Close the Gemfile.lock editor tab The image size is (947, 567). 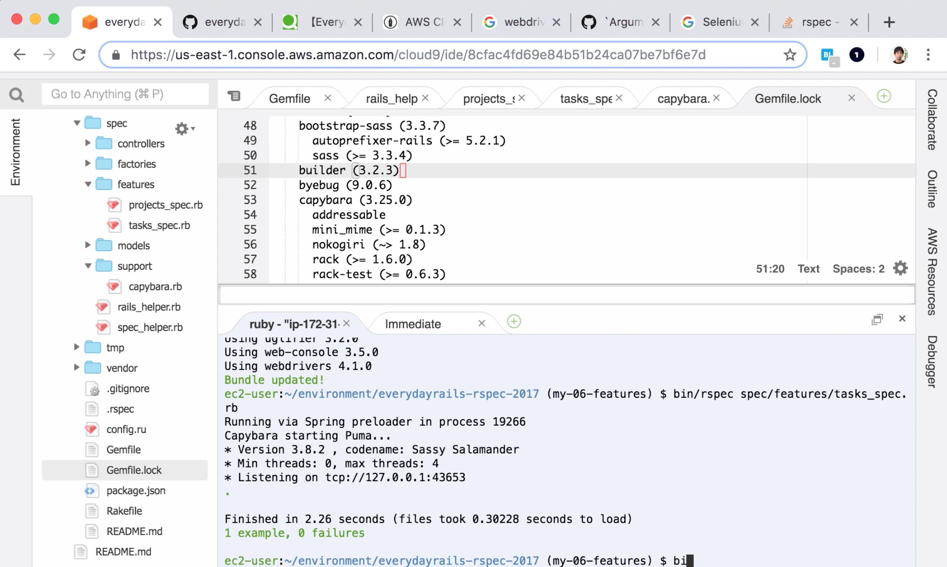(852, 98)
